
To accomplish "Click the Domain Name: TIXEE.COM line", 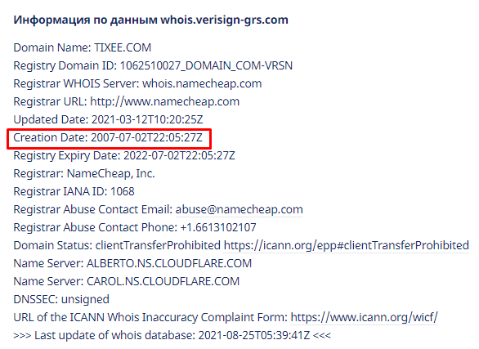I will (83, 48).
